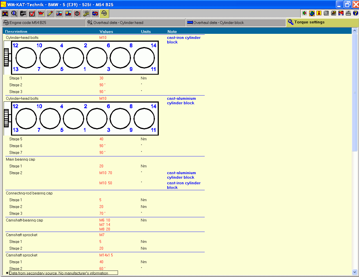Viewport: 359px width, 277px height.
Task: Click the globe icon
Action: click(312, 13)
